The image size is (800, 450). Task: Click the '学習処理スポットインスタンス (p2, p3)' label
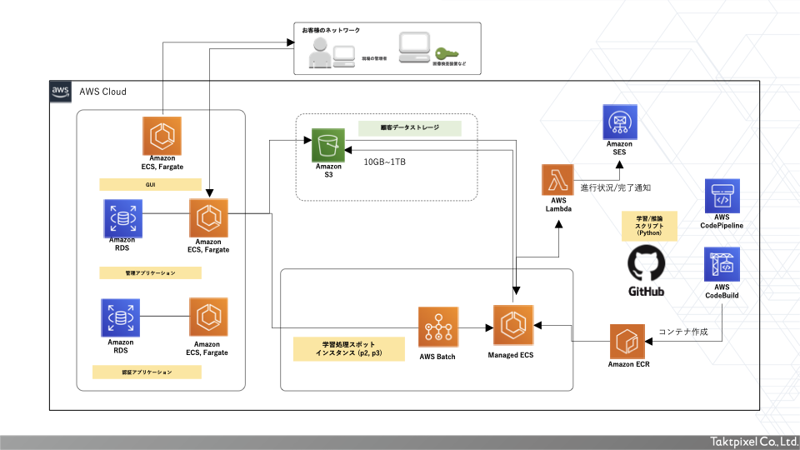click(x=349, y=349)
